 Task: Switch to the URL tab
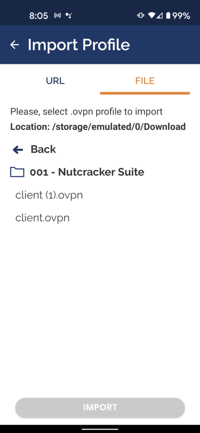pyautogui.click(x=55, y=81)
